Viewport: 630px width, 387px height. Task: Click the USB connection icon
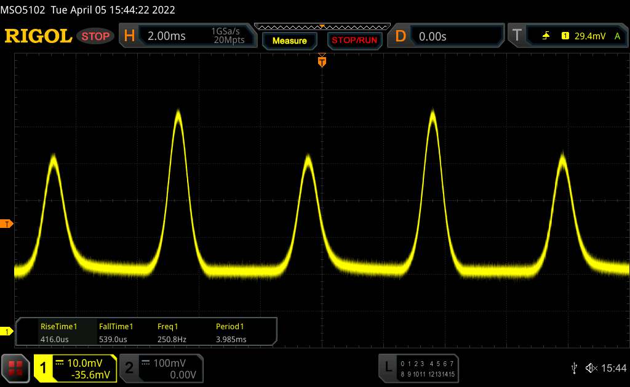pyautogui.click(x=574, y=368)
